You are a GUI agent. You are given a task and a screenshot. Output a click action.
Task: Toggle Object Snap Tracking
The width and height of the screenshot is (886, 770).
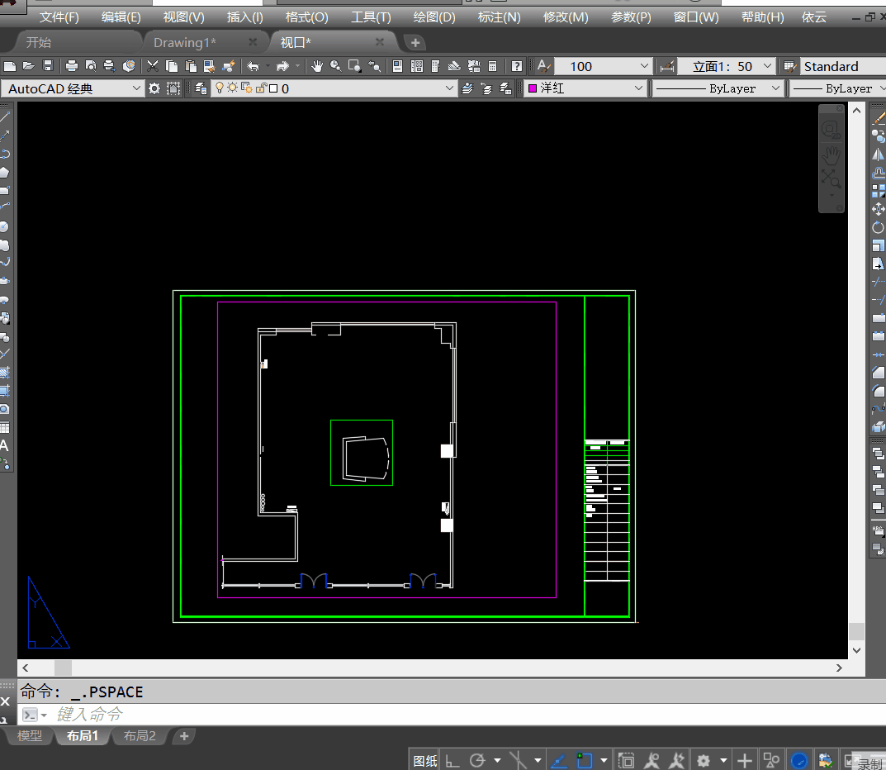point(558,760)
